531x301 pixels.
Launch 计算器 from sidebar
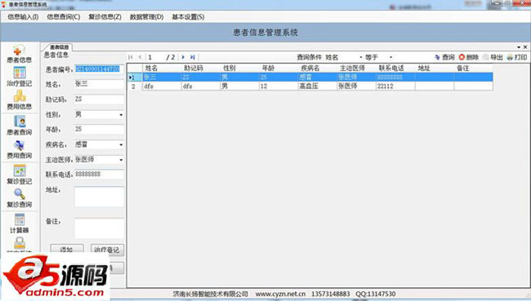click(19, 224)
